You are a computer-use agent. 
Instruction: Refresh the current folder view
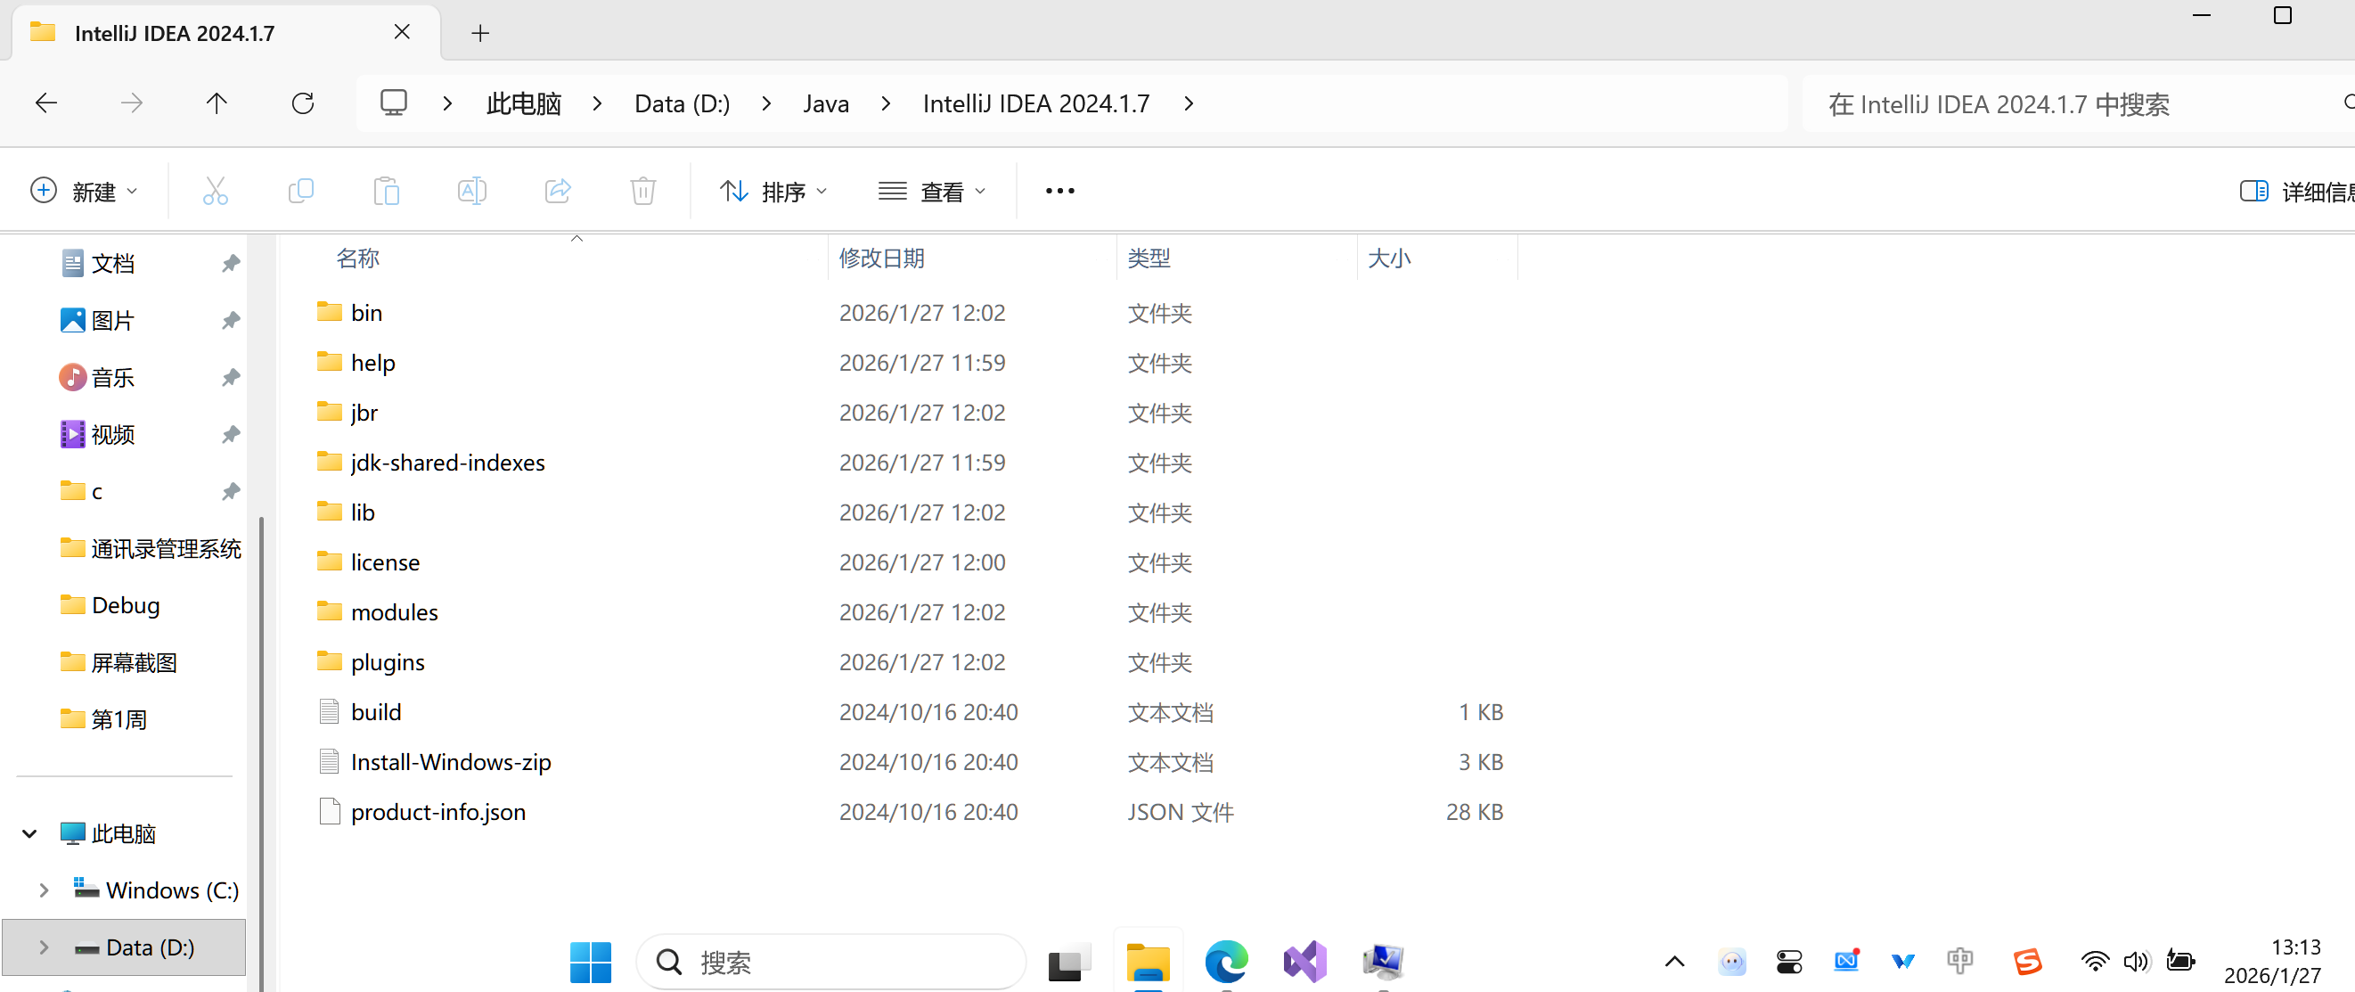click(x=303, y=103)
